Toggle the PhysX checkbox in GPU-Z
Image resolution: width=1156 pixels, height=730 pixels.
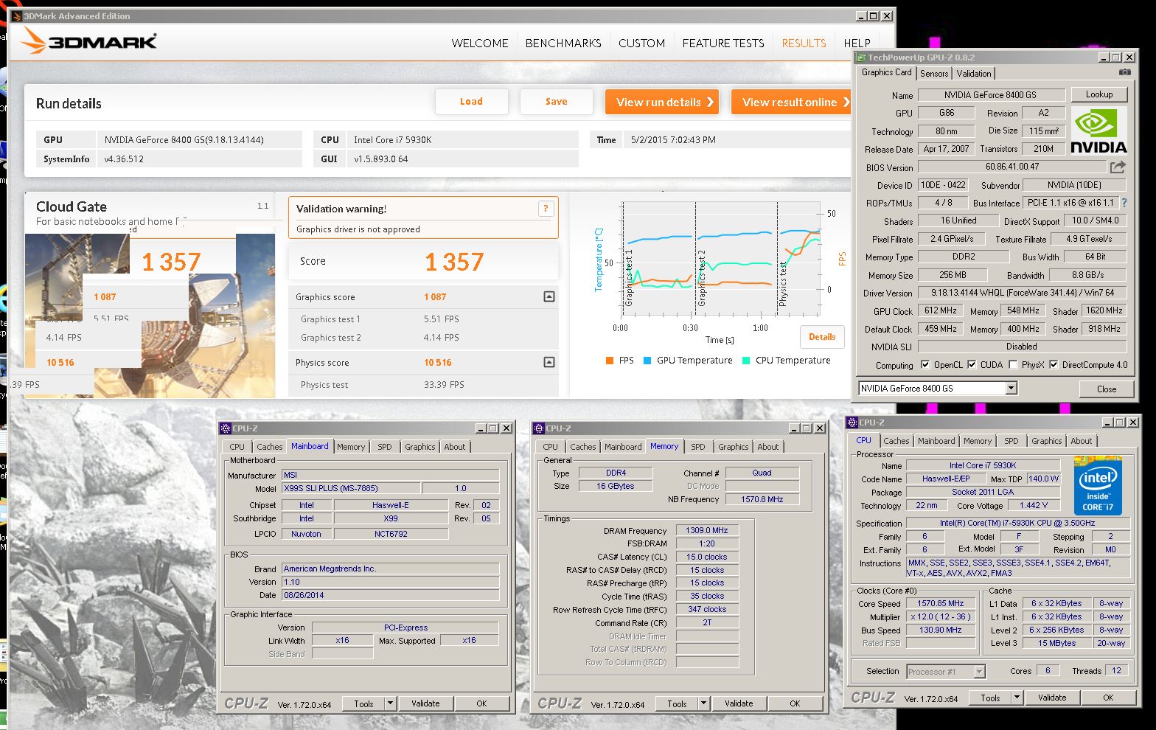point(1013,364)
